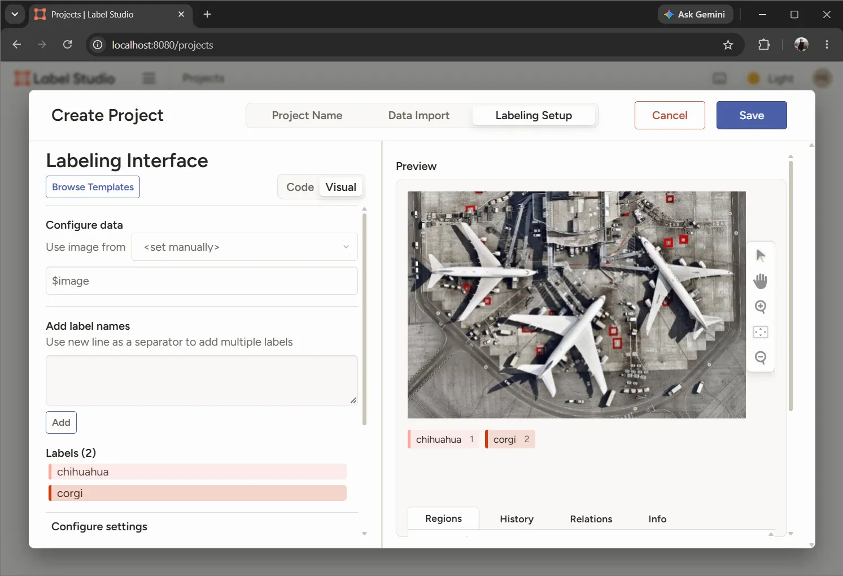
Task: Open Chrome's three-dot menu
Action: pyautogui.click(x=827, y=45)
